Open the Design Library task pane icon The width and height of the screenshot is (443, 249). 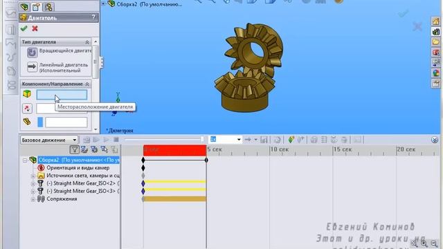435,32
